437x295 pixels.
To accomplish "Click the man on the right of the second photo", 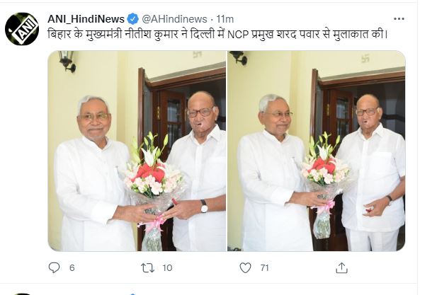I will [372, 174].
